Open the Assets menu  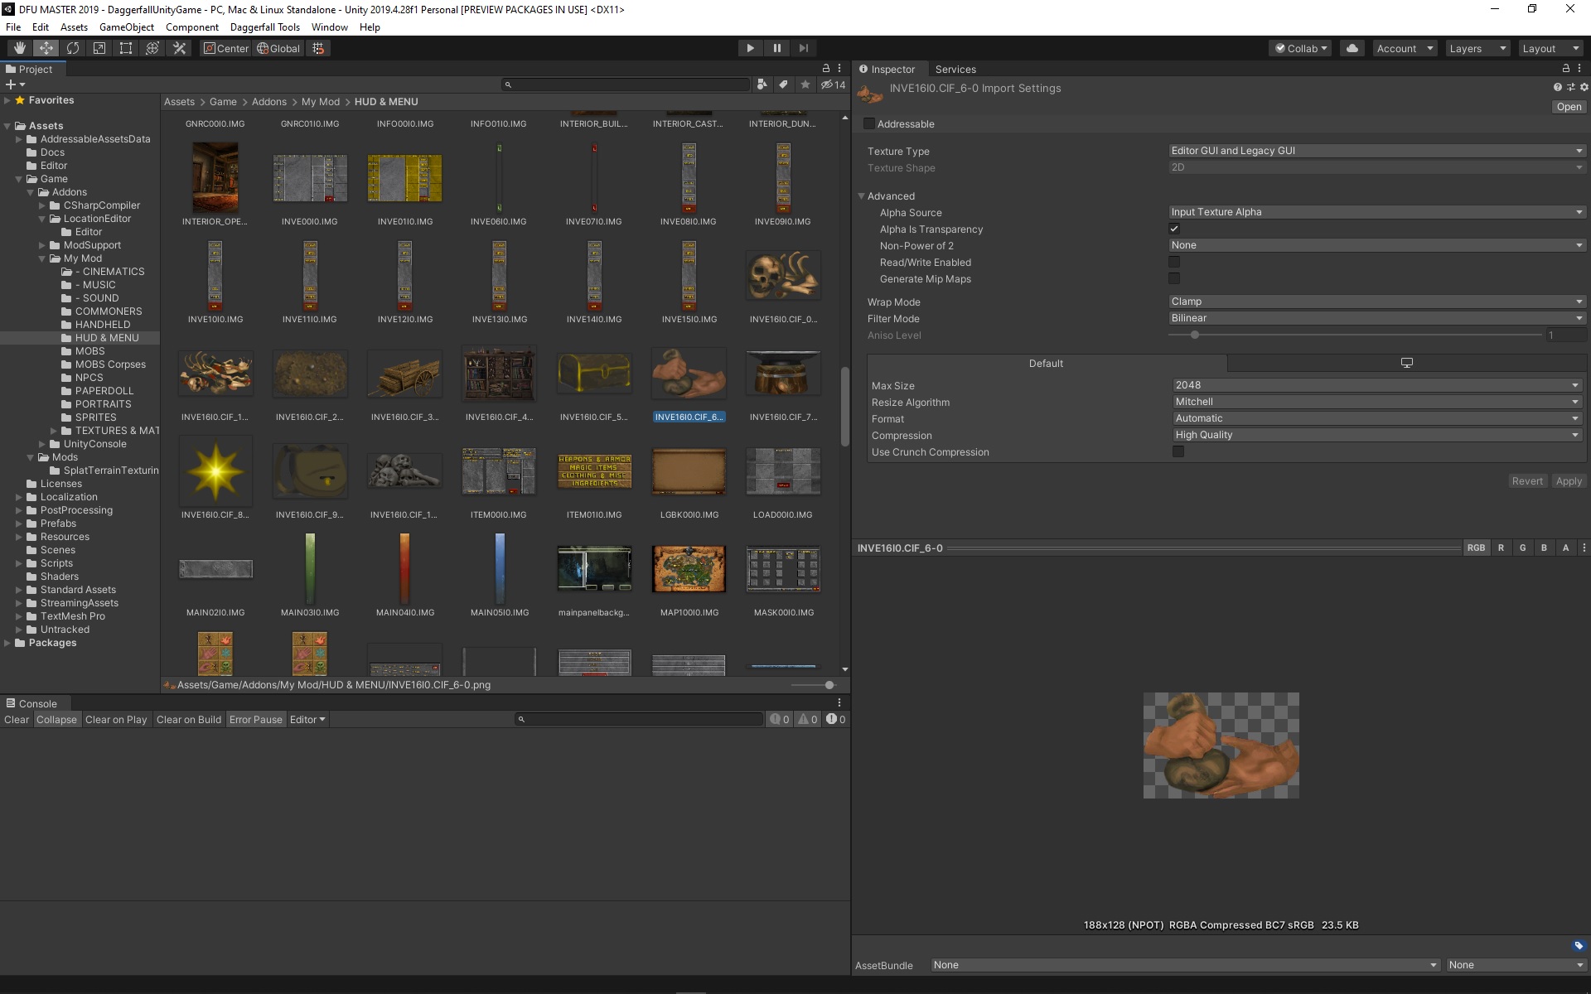[74, 27]
